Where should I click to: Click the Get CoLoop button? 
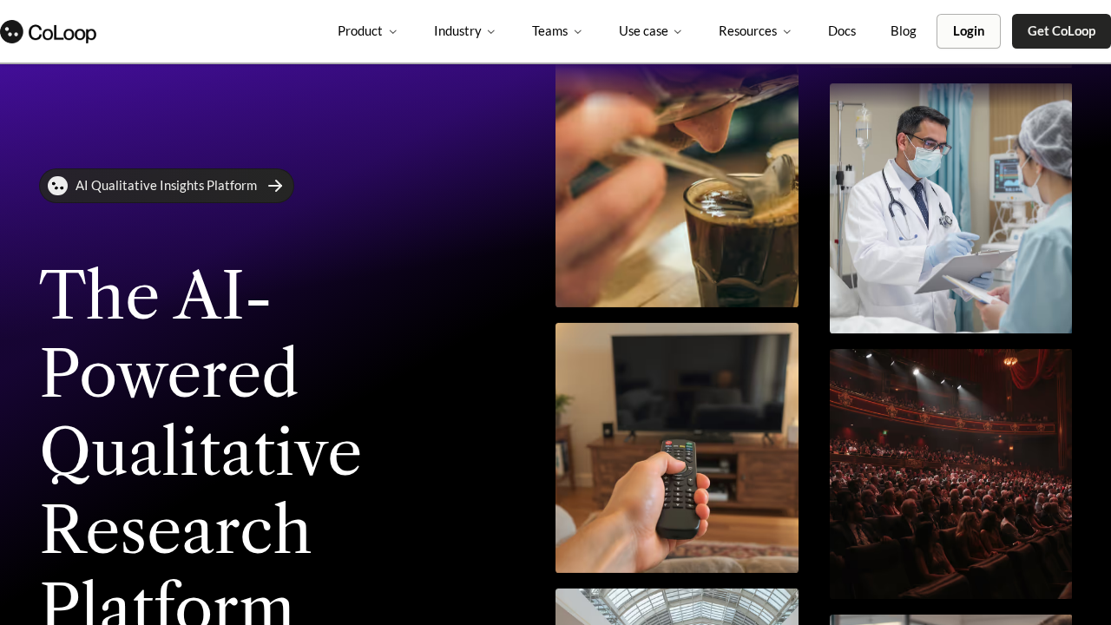click(x=1062, y=31)
